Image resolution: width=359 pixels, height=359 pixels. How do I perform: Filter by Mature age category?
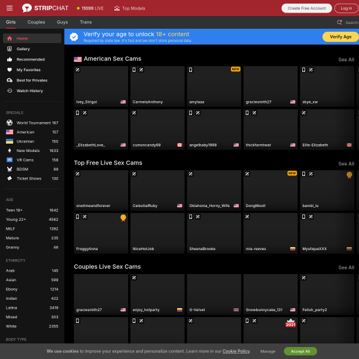tap(32, 238)
